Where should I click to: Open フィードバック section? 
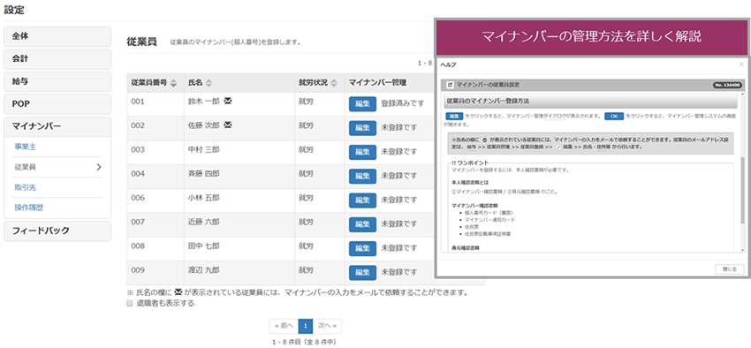[x=57, y=231]
